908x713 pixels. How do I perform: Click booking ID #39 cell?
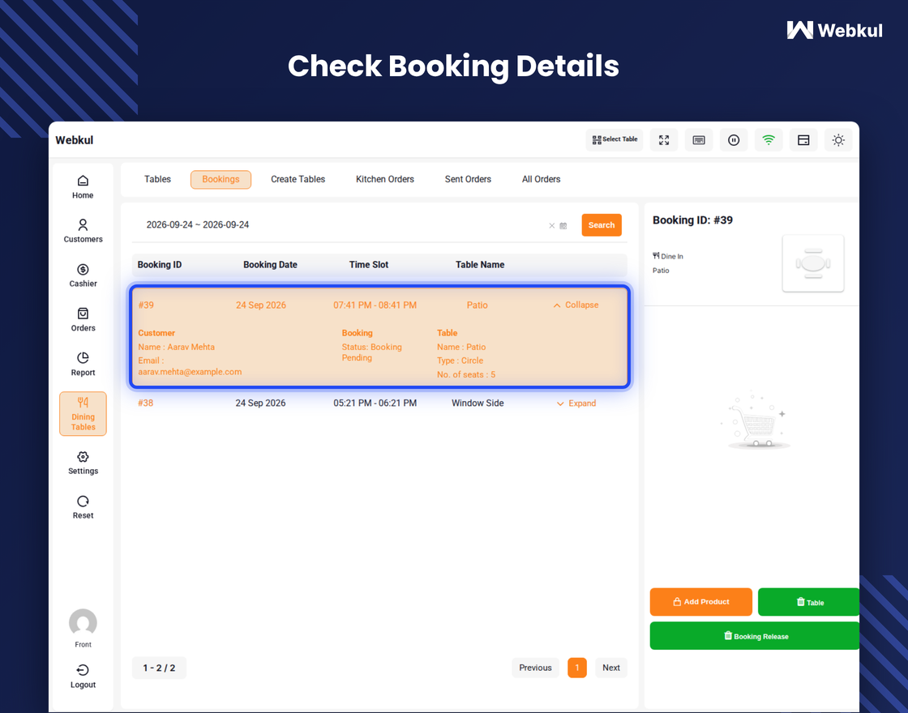coord(146,305)
